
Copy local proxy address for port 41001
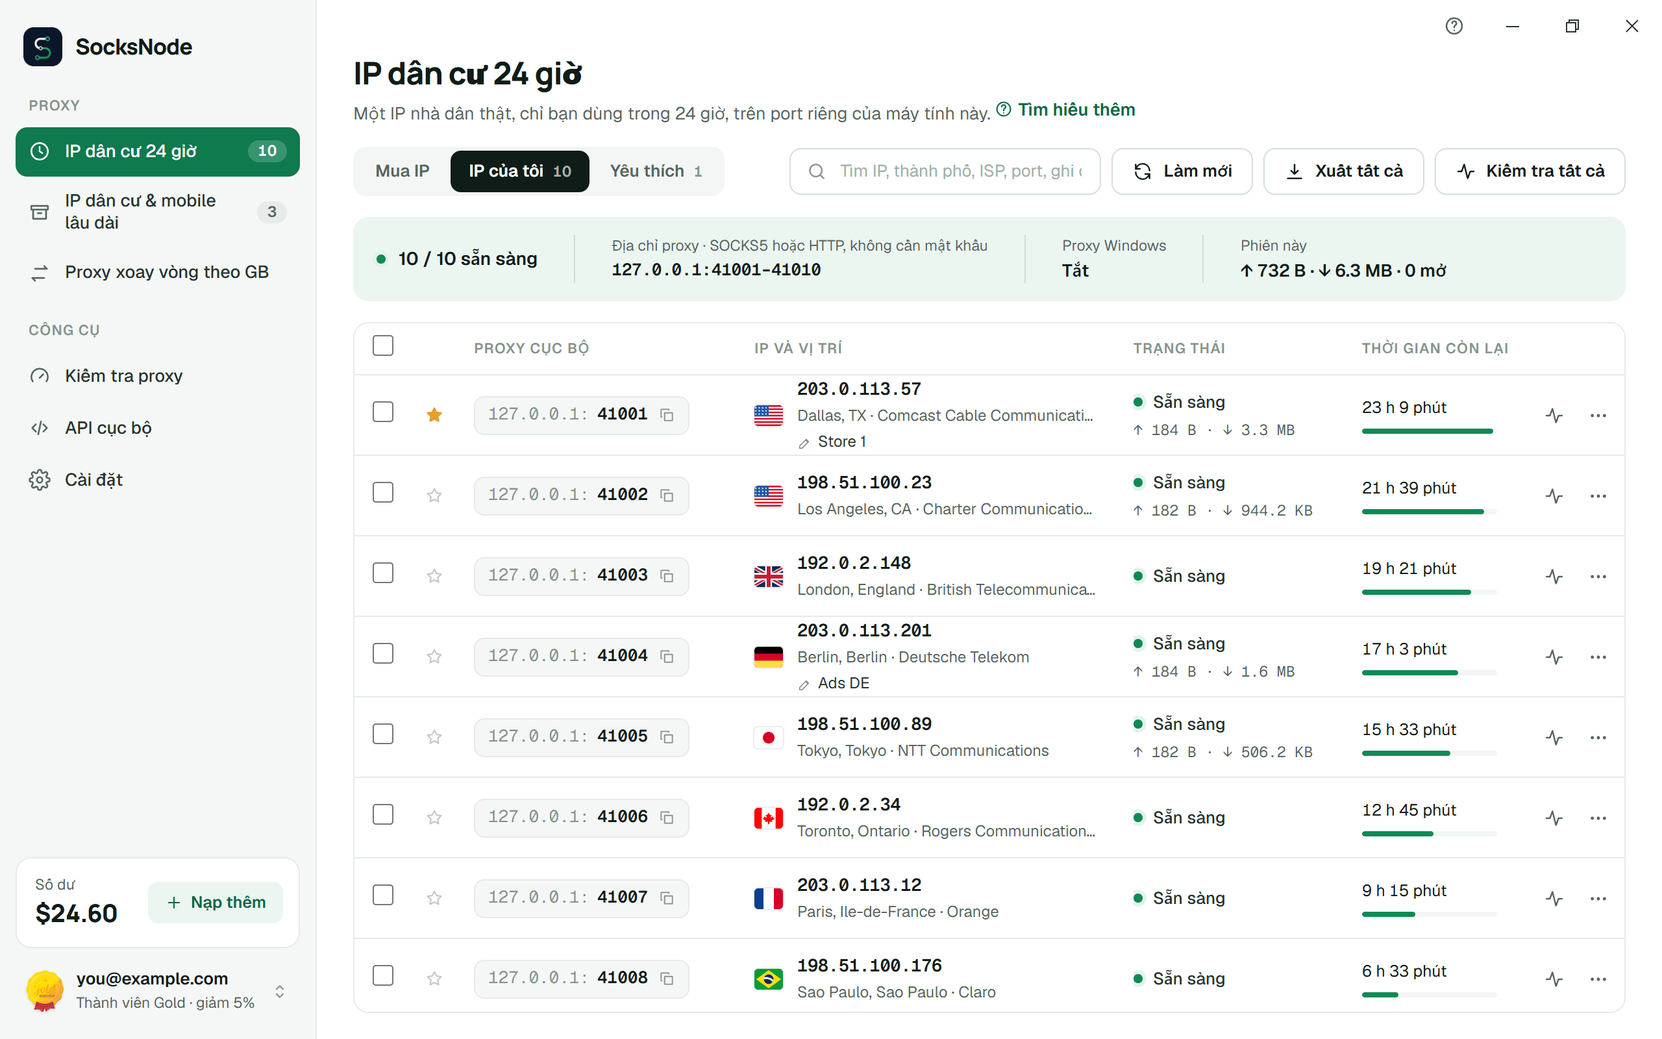click(666, 415)
